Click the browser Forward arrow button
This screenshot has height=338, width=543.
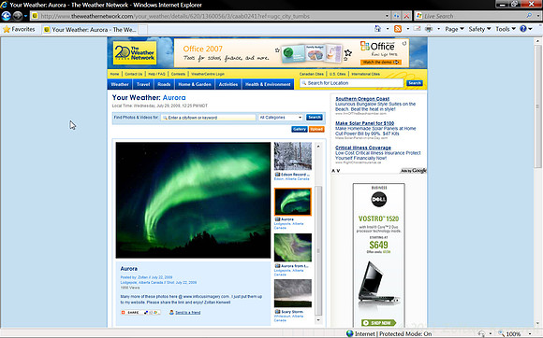pos(17,16)
